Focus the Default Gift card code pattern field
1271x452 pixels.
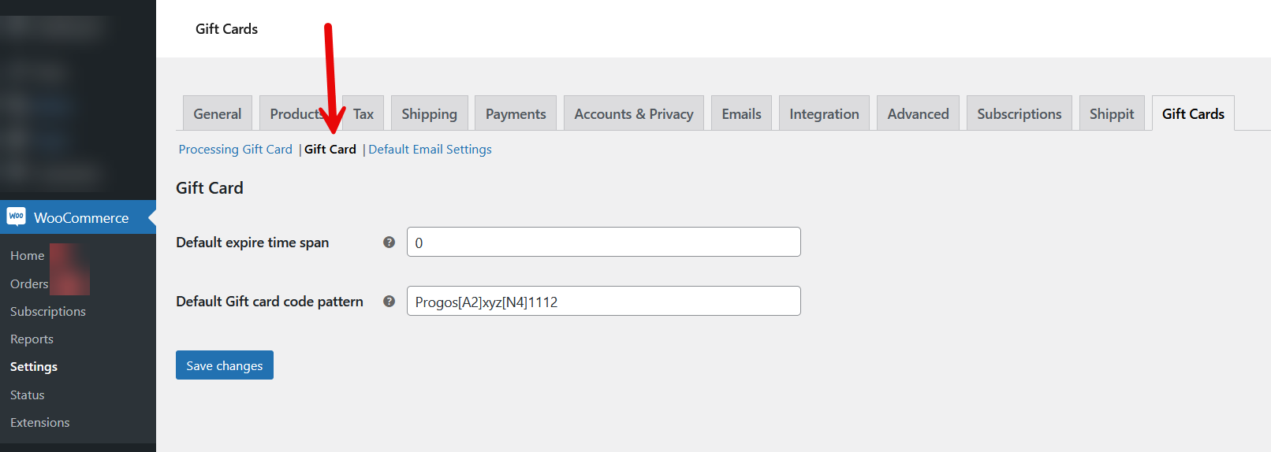coord(604,301)
